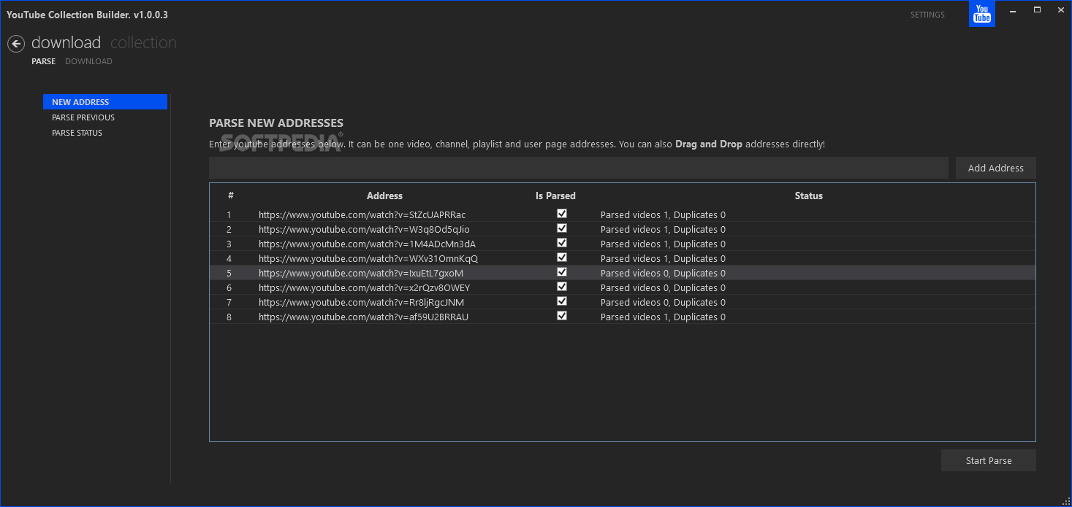Image resolution: width=1072 pixels, height=507 pixels.
Task: Toggle Is Parsed checkbox for WXv31OmnKqQ row
Action: (561, 258)
